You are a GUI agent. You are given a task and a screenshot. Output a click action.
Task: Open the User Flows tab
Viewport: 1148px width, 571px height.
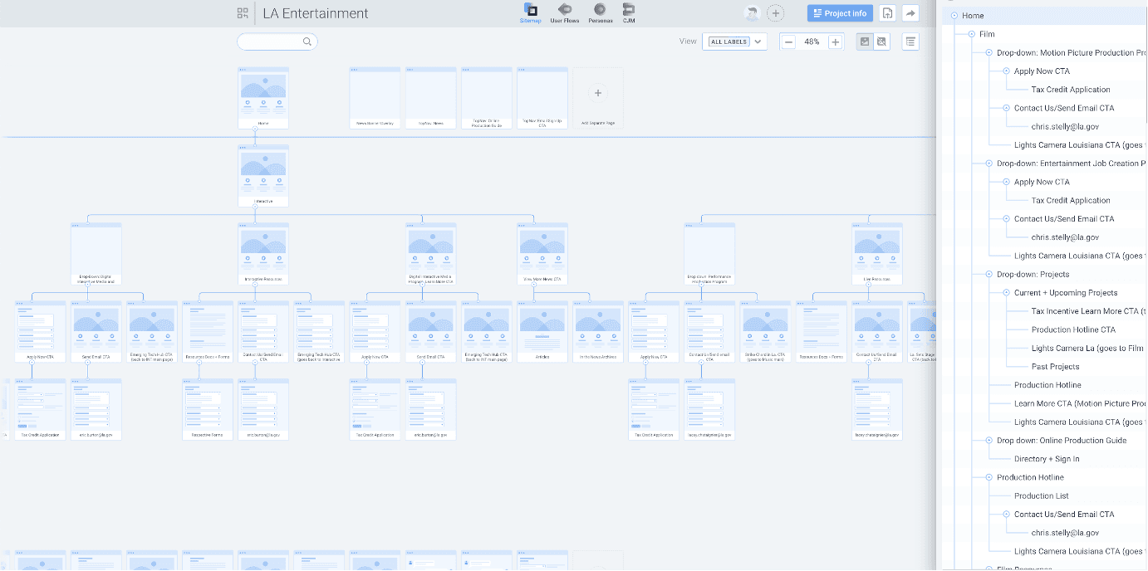click(x=565, y=13)
